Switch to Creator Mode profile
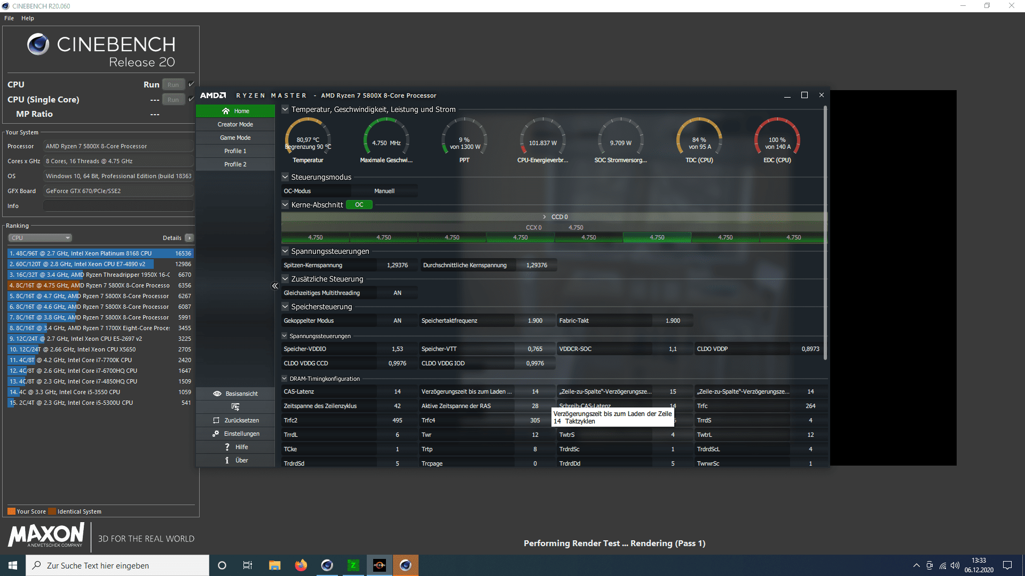This screenshot has height=576, width=1025. point(235,124)
